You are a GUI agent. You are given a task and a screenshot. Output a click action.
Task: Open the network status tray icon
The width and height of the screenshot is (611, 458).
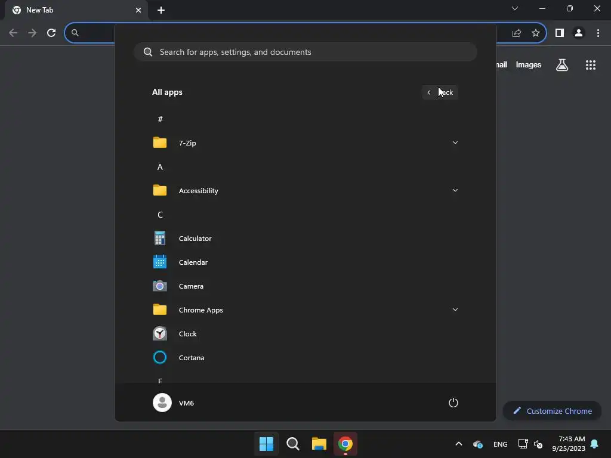(523, 444)
